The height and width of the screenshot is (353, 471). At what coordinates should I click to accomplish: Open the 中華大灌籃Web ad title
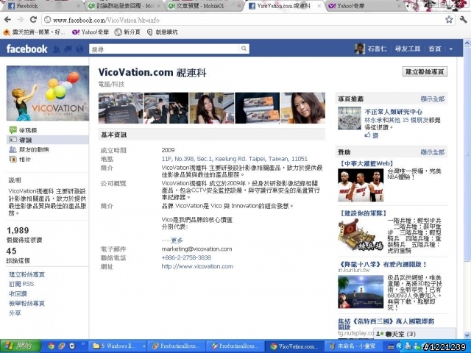pyautogui.click(x=366, y=163)
